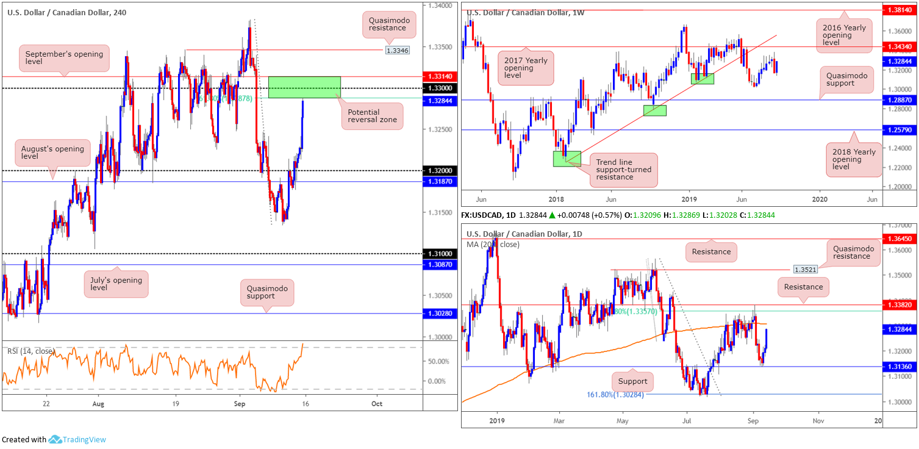Select the 'Quasimodo support' callout on the 240 chart
The width and height of the screenshot is (919, 449).
pyautogui.click(x=266, y=292)
